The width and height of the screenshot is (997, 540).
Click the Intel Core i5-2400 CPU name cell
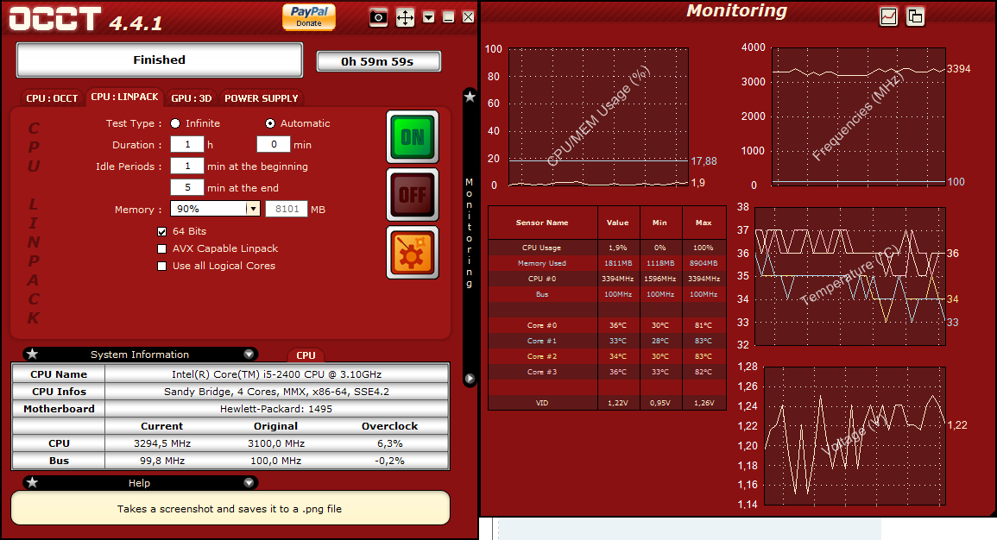[x=276, y=374]
